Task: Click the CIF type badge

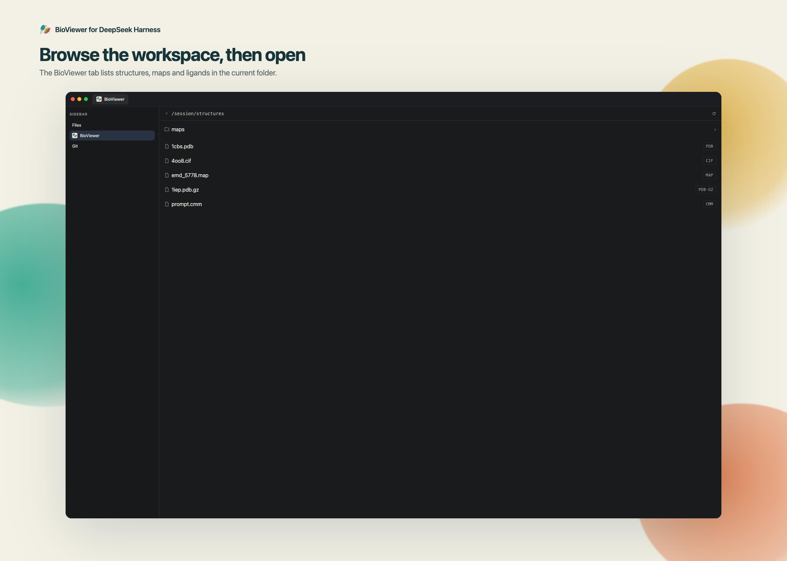Action: click(709, 161)
